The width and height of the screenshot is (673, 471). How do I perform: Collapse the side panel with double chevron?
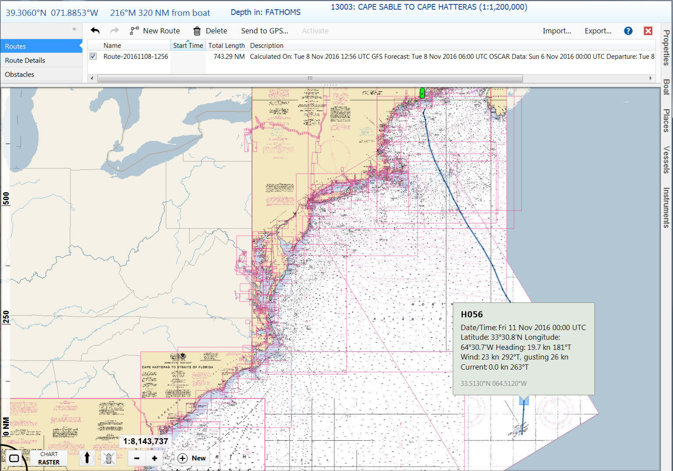(x=74, y=29)
